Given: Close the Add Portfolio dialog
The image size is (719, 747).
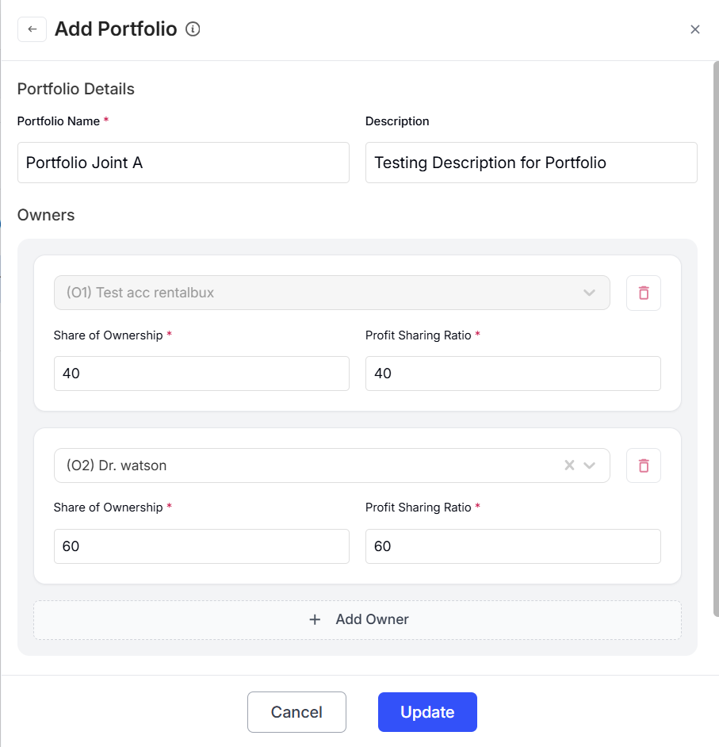Looking at the screenshot, I should coord(695,29).
